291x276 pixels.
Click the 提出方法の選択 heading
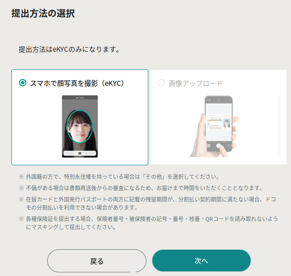[43, 13]
